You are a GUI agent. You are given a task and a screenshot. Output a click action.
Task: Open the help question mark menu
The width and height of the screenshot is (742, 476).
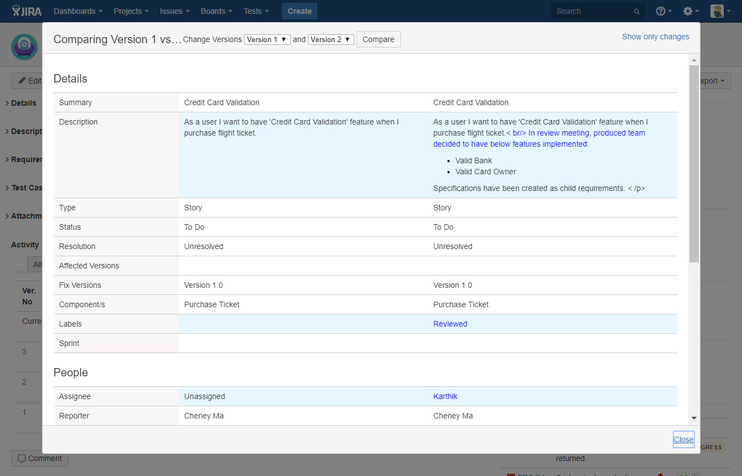pos(663,11)
